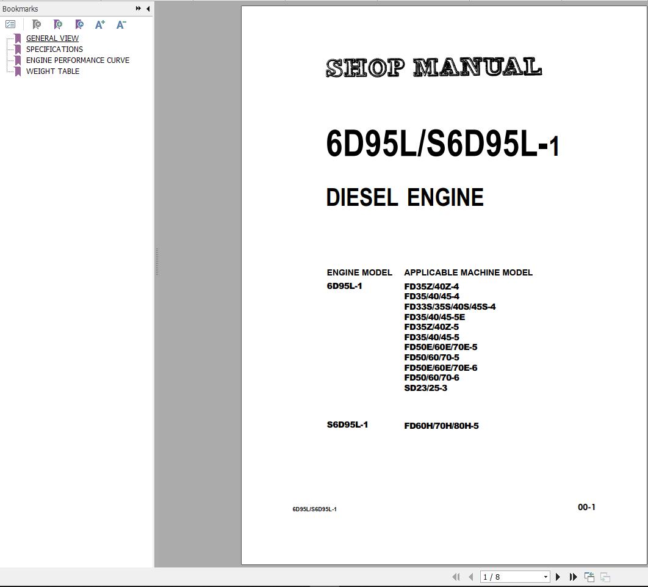Open the SPECIFICATIONS bookmark

(x=54, y=49)
